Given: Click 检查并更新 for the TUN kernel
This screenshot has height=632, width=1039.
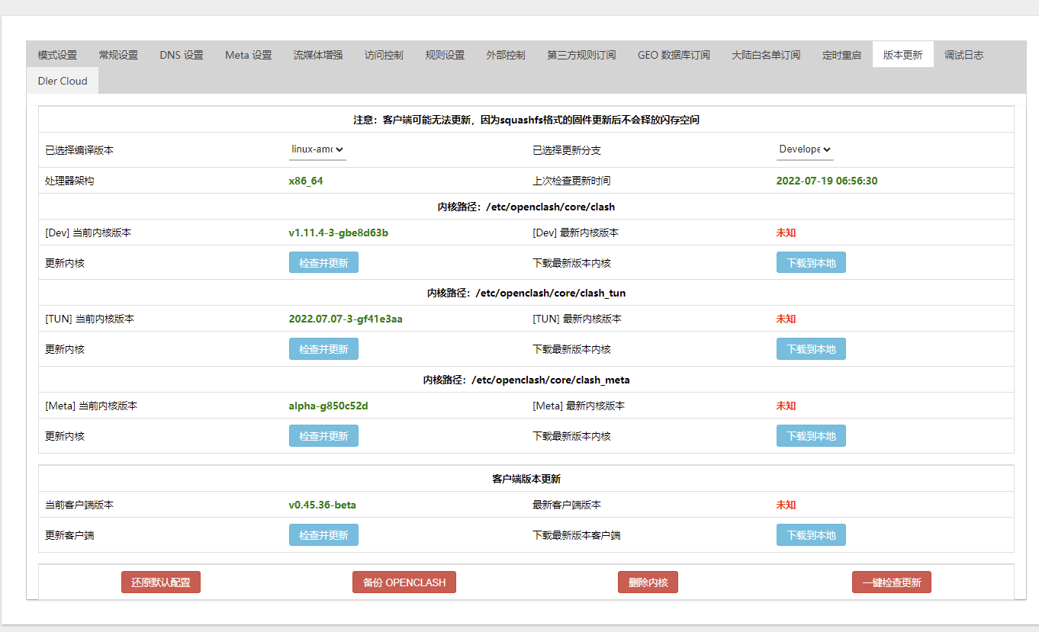Looking at the screenshot, I should [x=323, y=348].
